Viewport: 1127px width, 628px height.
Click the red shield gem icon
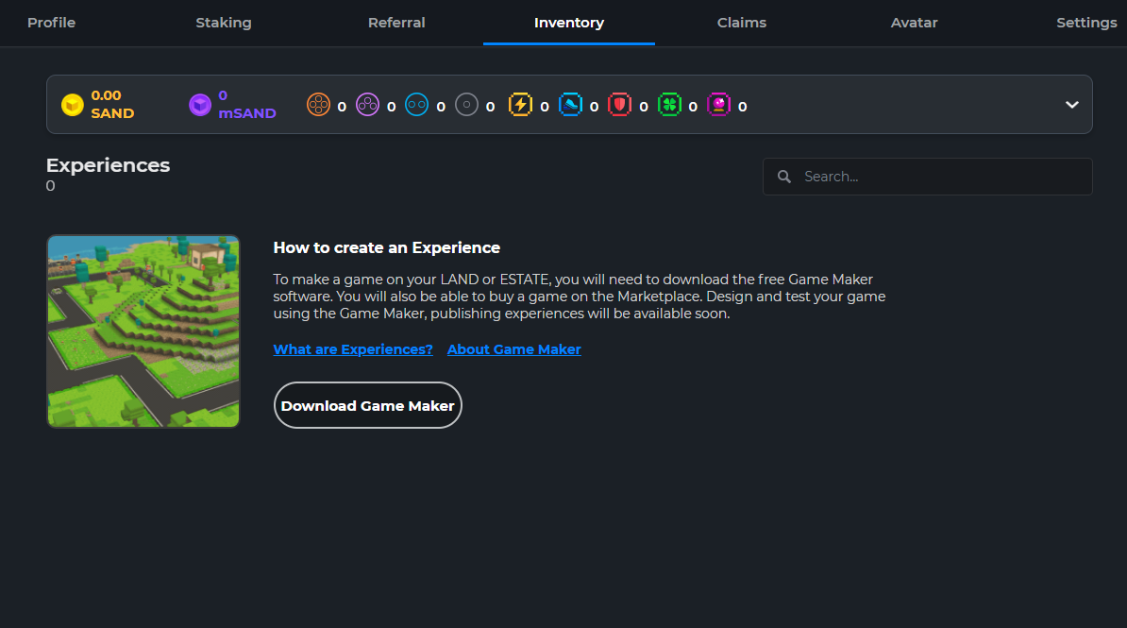pyautogui.click(x=619, y=105)
